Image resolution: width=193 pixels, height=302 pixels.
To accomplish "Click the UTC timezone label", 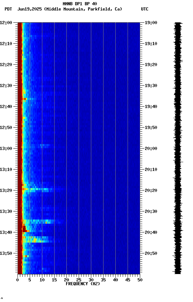I will point(145,9).
